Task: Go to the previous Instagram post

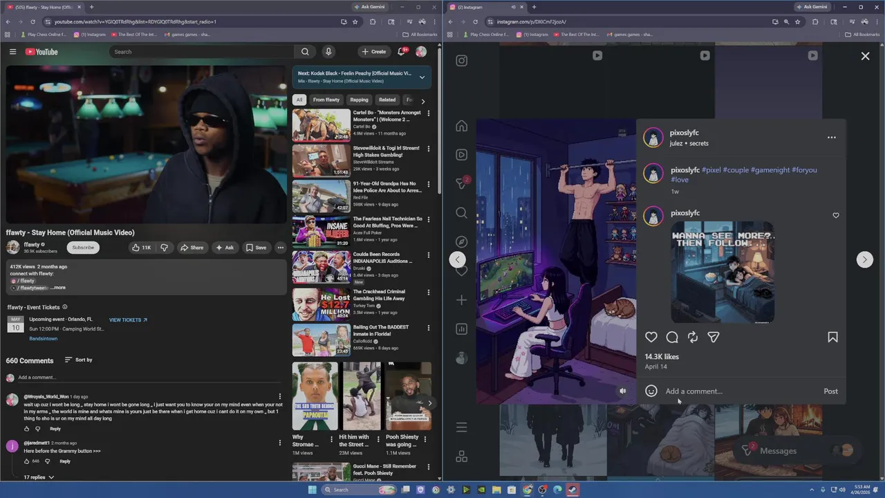Action: click(457, 259)
